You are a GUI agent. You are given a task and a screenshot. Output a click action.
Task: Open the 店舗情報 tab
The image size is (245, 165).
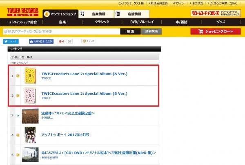[x=132, y=14]
